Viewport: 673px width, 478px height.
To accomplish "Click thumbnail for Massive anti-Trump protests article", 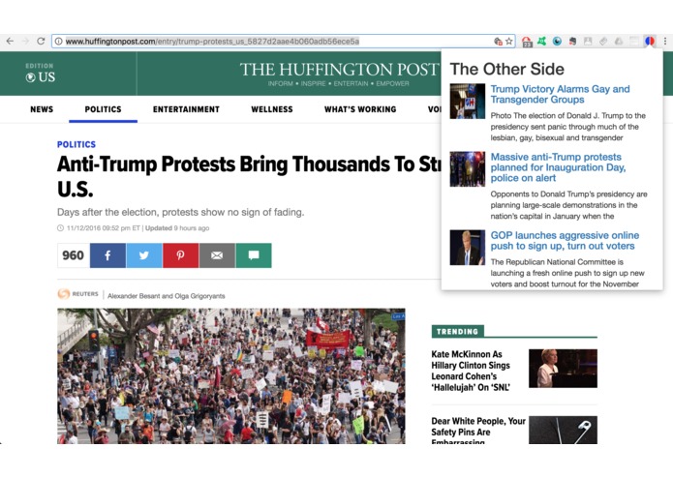I will pyautogui.click(x=468, y=169).
